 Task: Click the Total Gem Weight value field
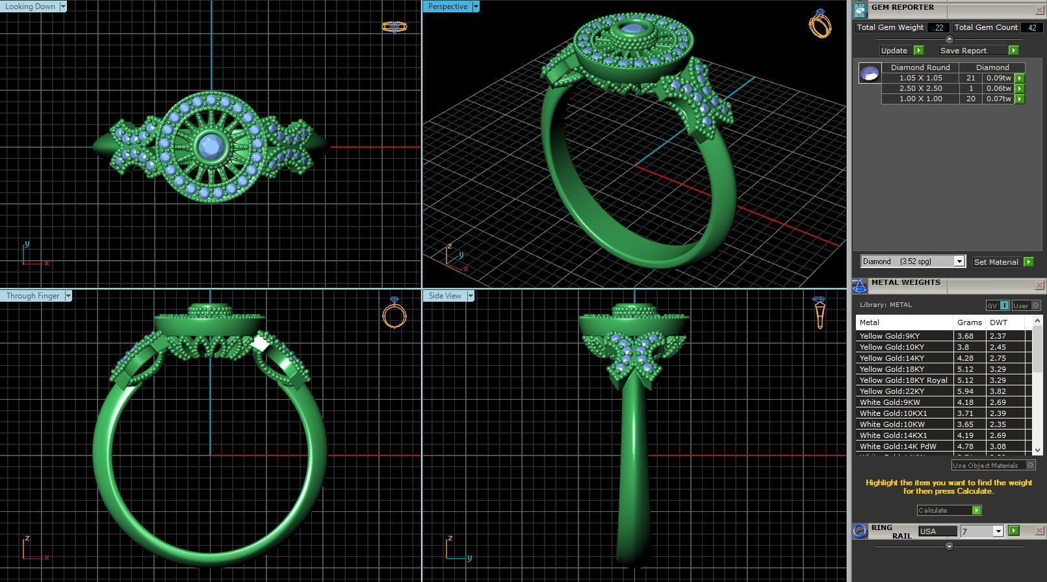pos(938,27)
